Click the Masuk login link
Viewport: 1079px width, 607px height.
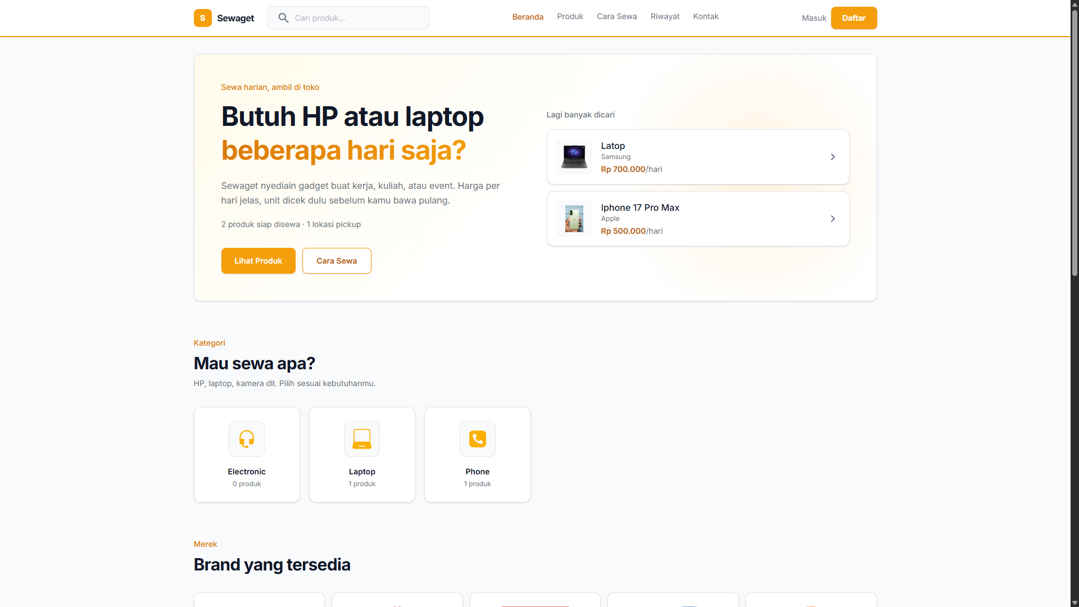pyautogui.click(x=814, y=18)
